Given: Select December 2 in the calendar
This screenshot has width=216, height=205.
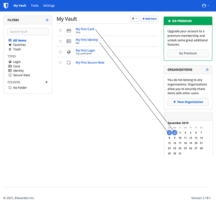Looking at the screenshot, I should tap(175, 133).
